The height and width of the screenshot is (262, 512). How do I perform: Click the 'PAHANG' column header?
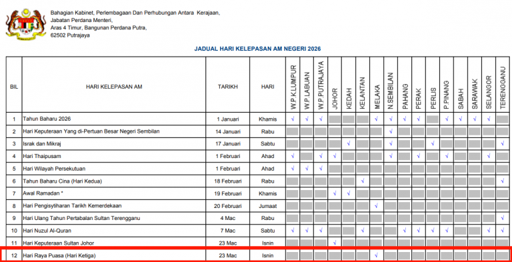pos(405,97)
